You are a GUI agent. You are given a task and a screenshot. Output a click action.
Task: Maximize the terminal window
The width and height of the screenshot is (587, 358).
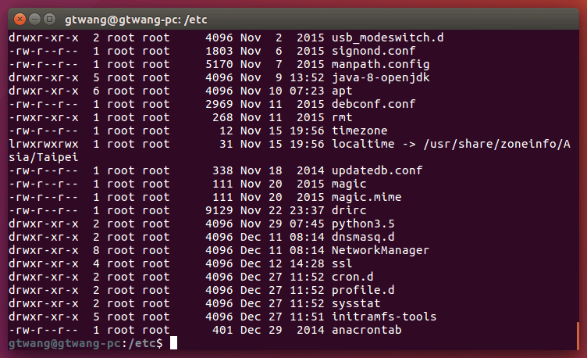click(51, 17)
